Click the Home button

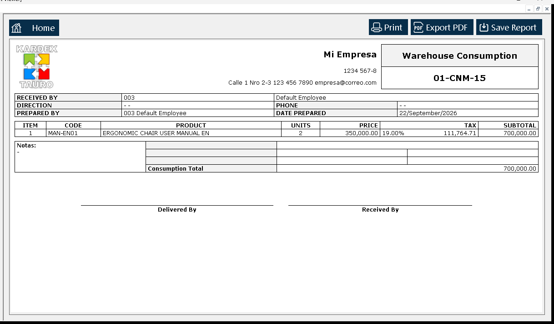[x=34, y=28]
